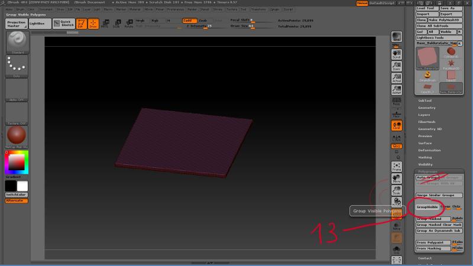Activate Draw mode button
The height and width of the screenshot is (266, 473).
click(93, 24)
